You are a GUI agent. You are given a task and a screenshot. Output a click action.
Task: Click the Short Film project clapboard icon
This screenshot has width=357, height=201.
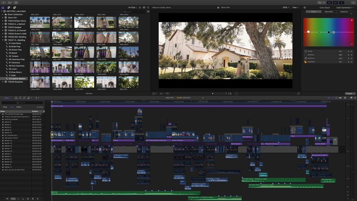pyautogui.click(x=218, y=7)
